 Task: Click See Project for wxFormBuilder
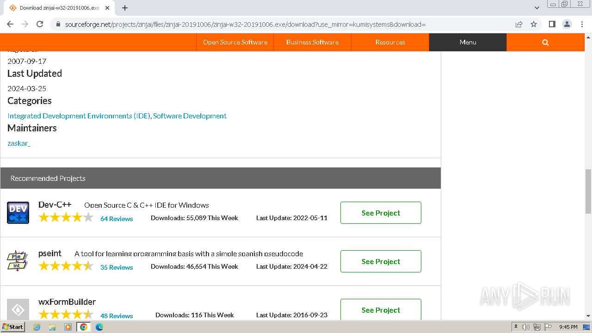coord(381,309)
